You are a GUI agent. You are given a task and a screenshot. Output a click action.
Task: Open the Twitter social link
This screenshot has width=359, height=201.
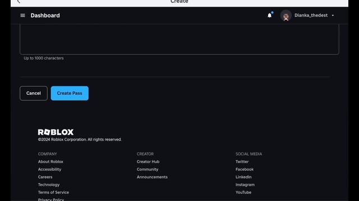(242, 161)
